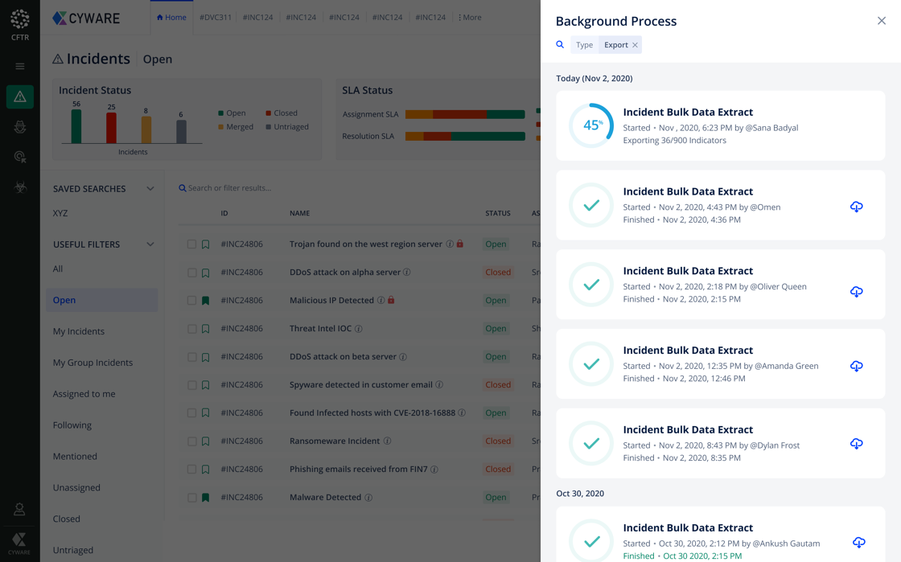Download the export started by @Oliver Queen
The width and height of the screenshot is (901, 562).
click(856, 291)
